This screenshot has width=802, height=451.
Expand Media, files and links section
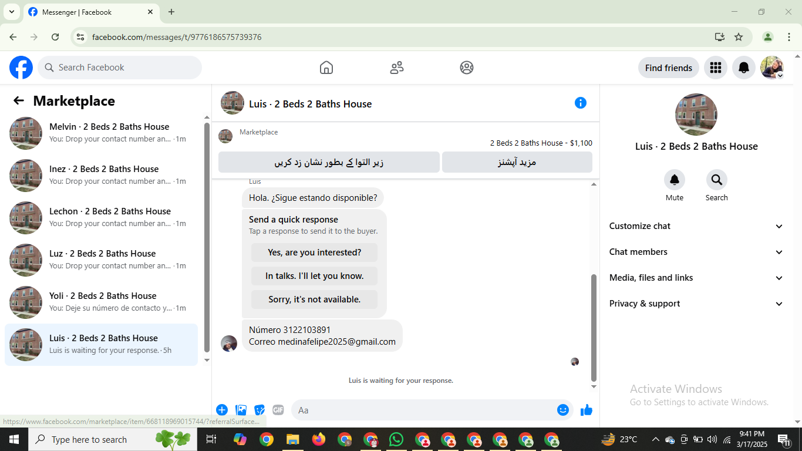pyautogui.click(x=696, y=278)
